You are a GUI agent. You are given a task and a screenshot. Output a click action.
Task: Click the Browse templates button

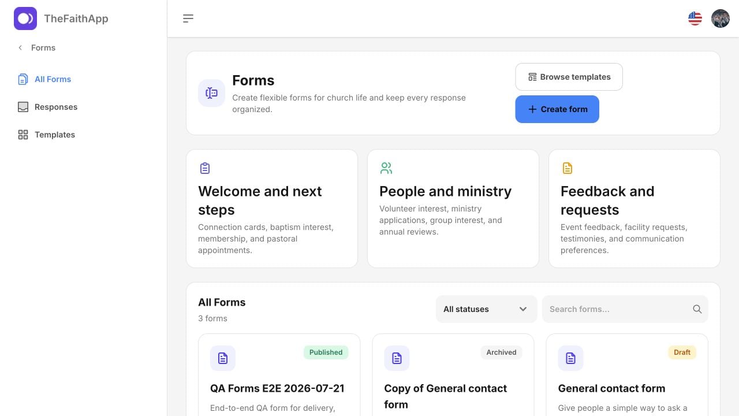569,77
